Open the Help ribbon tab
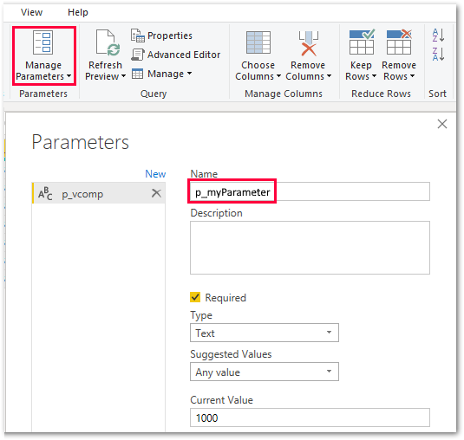464x440 pixels. 78,12
